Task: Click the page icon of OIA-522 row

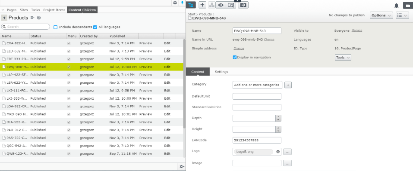Action: point(4,122)
